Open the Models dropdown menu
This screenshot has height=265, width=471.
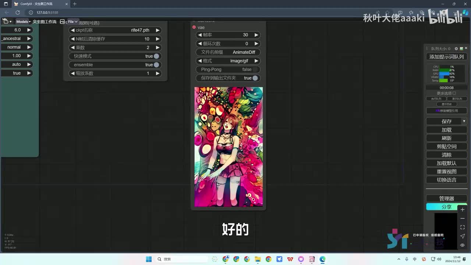(x=23, y=22)
